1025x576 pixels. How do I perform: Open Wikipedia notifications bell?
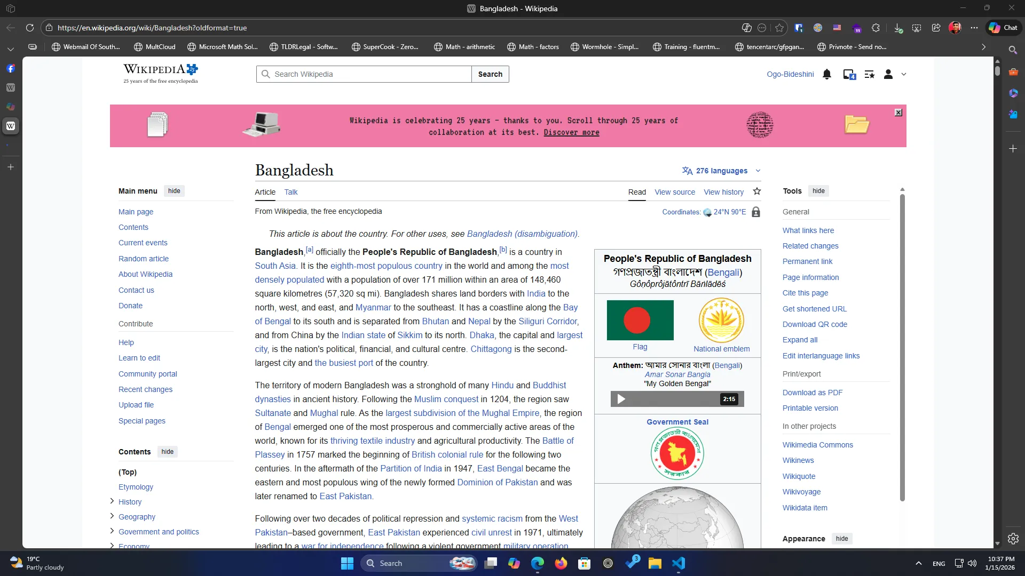point(827,74)
